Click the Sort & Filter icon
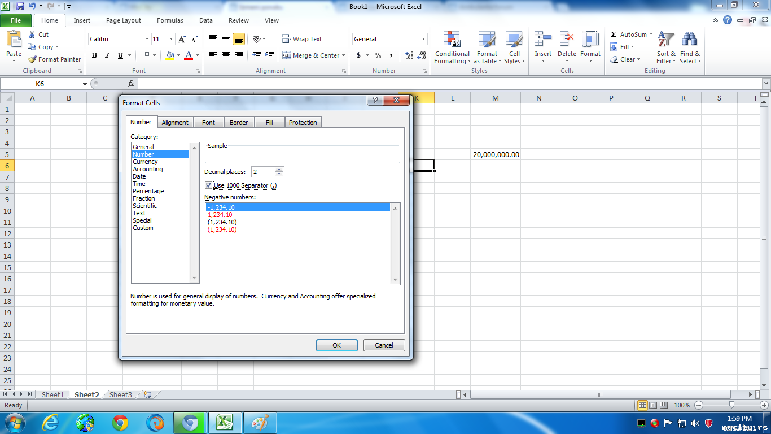The width and height of the screenshot is (771, 434). (x=666, y=40)
